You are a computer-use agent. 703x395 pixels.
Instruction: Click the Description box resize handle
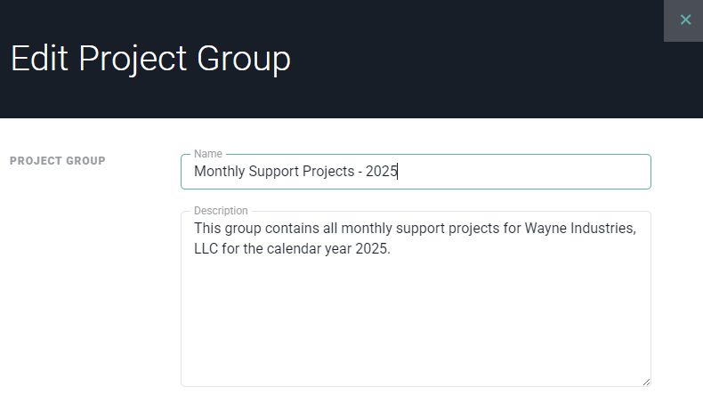click(646, 382)
